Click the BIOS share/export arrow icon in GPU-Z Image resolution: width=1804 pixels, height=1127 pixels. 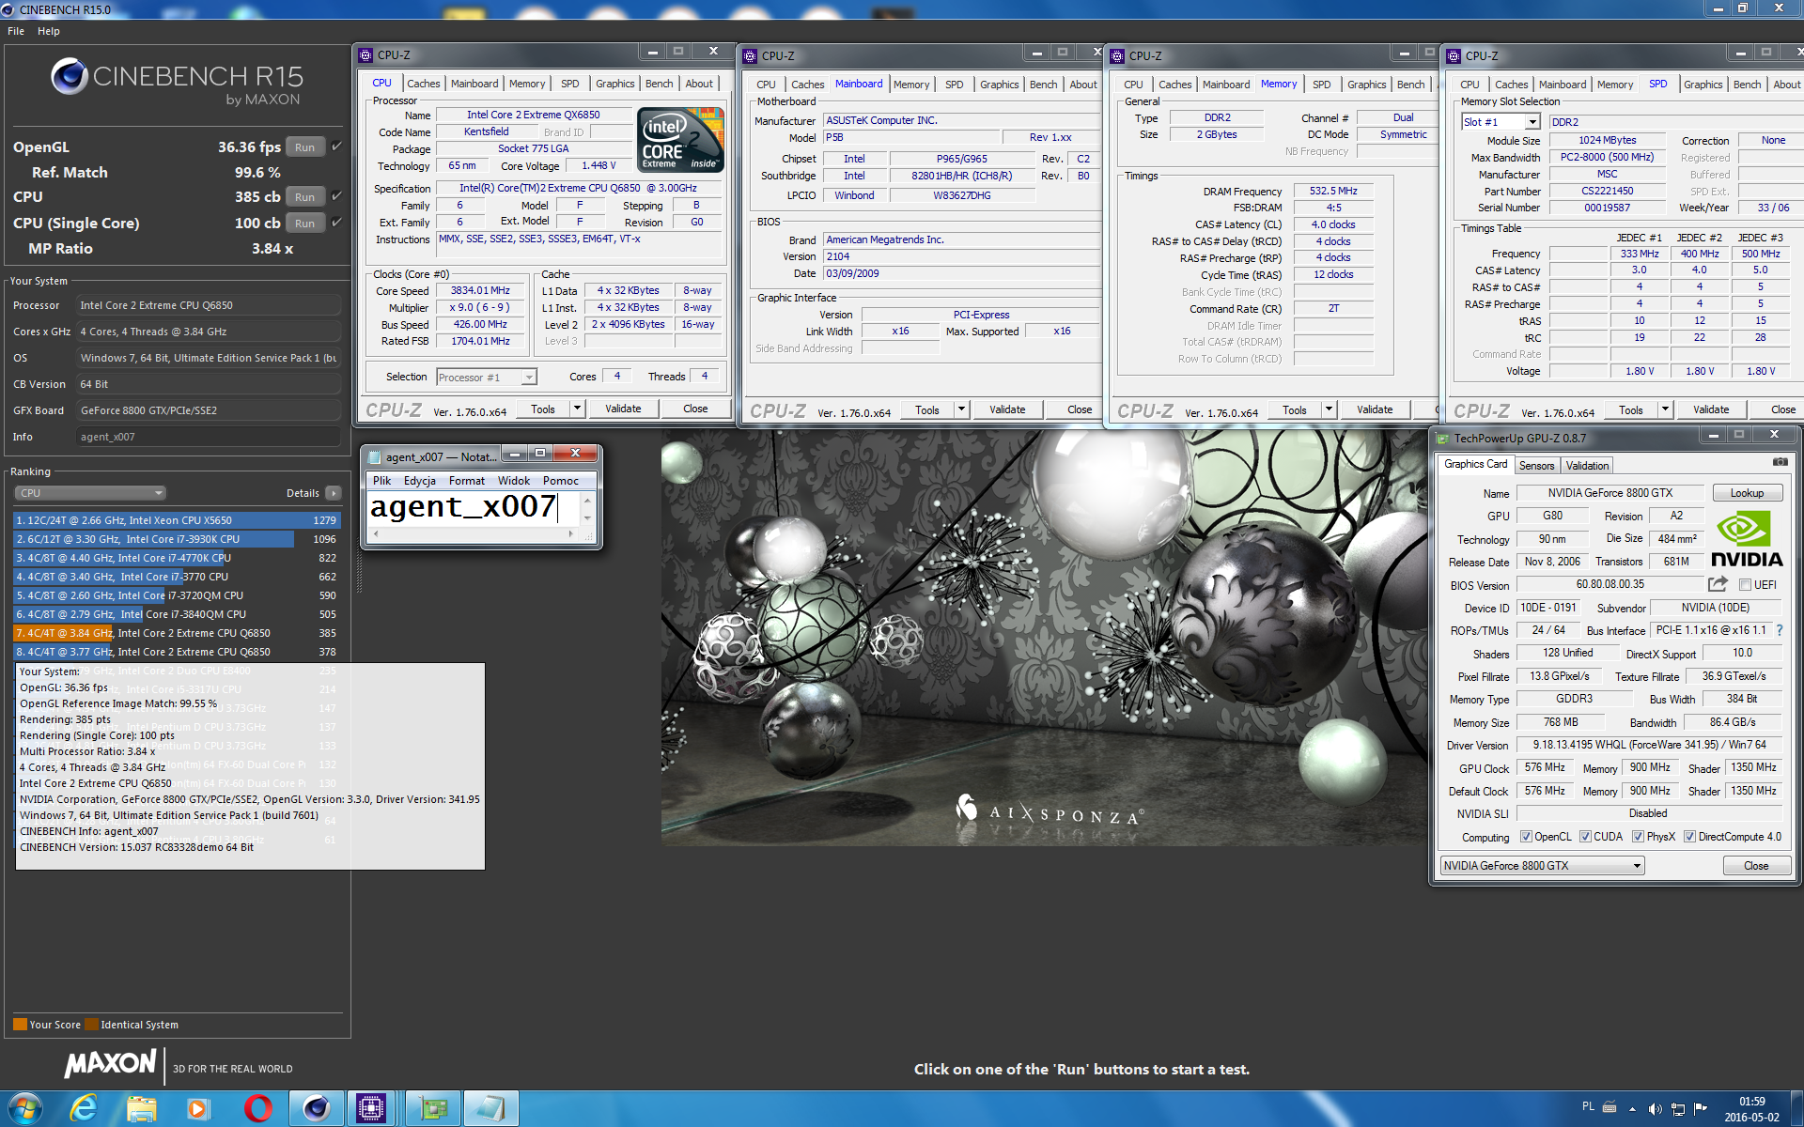pos(1718,584)
